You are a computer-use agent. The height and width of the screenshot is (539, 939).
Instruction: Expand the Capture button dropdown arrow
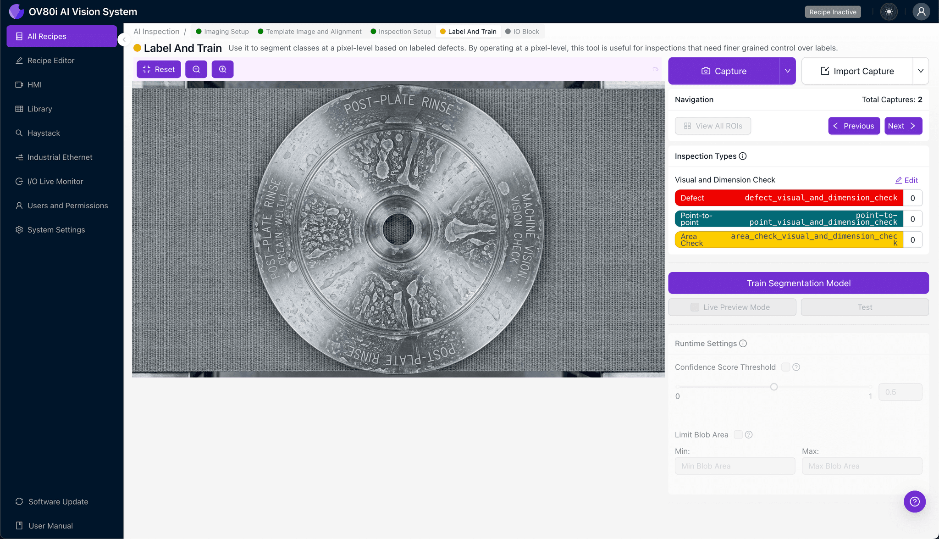click(787, 71)
